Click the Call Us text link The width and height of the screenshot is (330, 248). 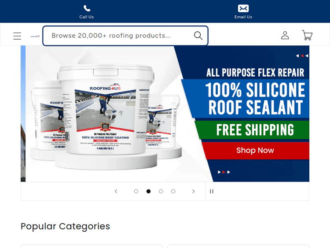point(87,17)
